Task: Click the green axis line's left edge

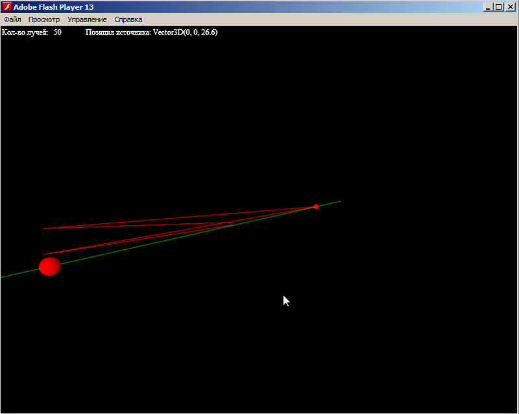Action: pyautogui.click(x=3, y=276)
